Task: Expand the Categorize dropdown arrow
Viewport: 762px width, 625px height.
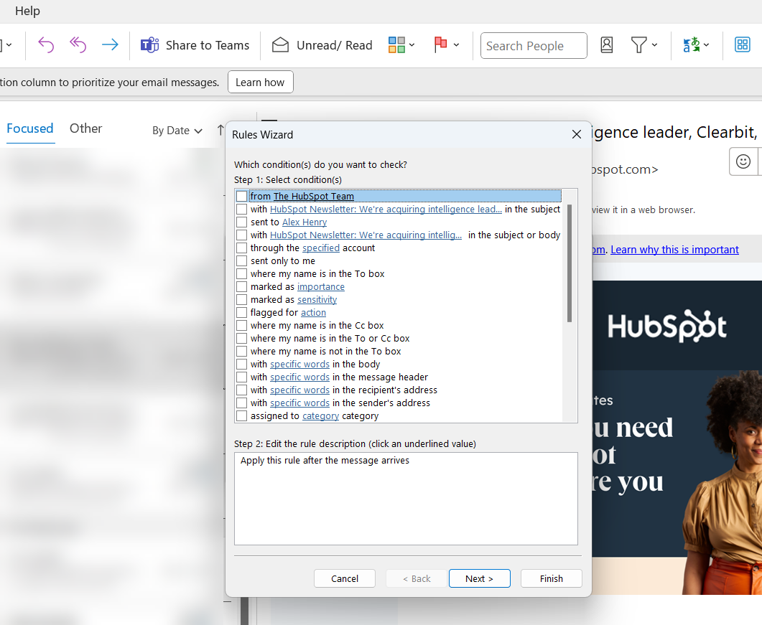Action: (412, 45)
